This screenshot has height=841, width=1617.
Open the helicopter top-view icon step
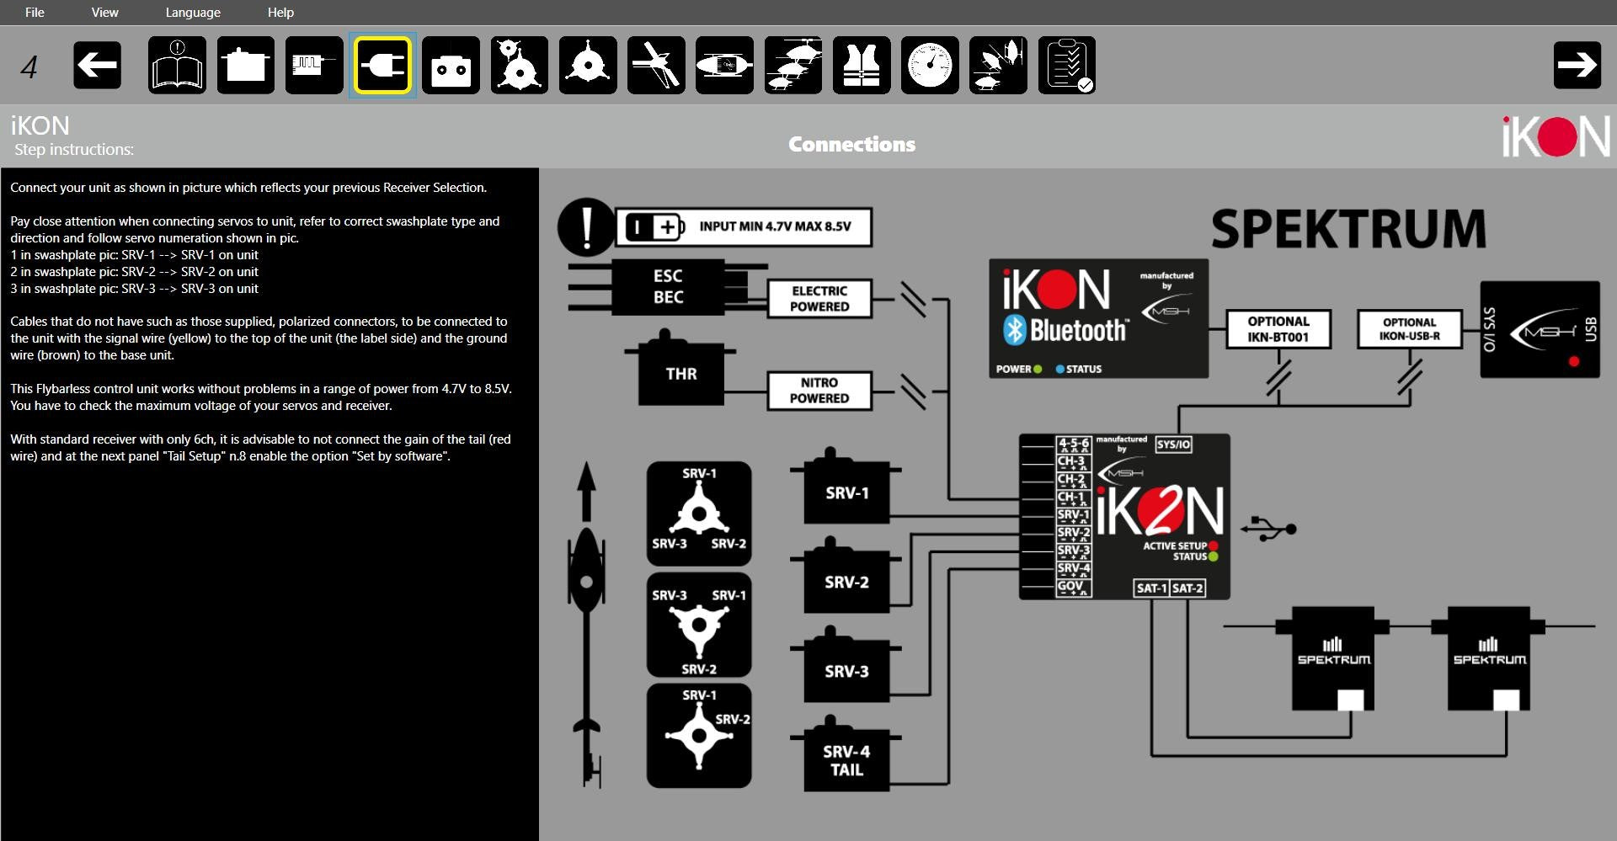[x=724, y=65]
